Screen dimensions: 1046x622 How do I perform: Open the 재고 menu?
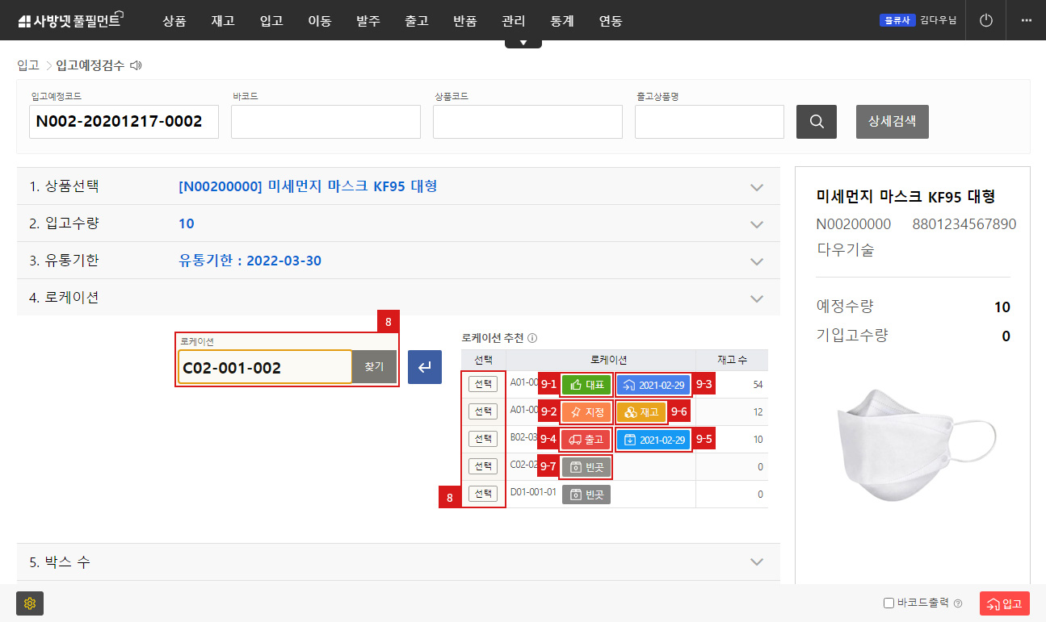(x=222, y=21)
